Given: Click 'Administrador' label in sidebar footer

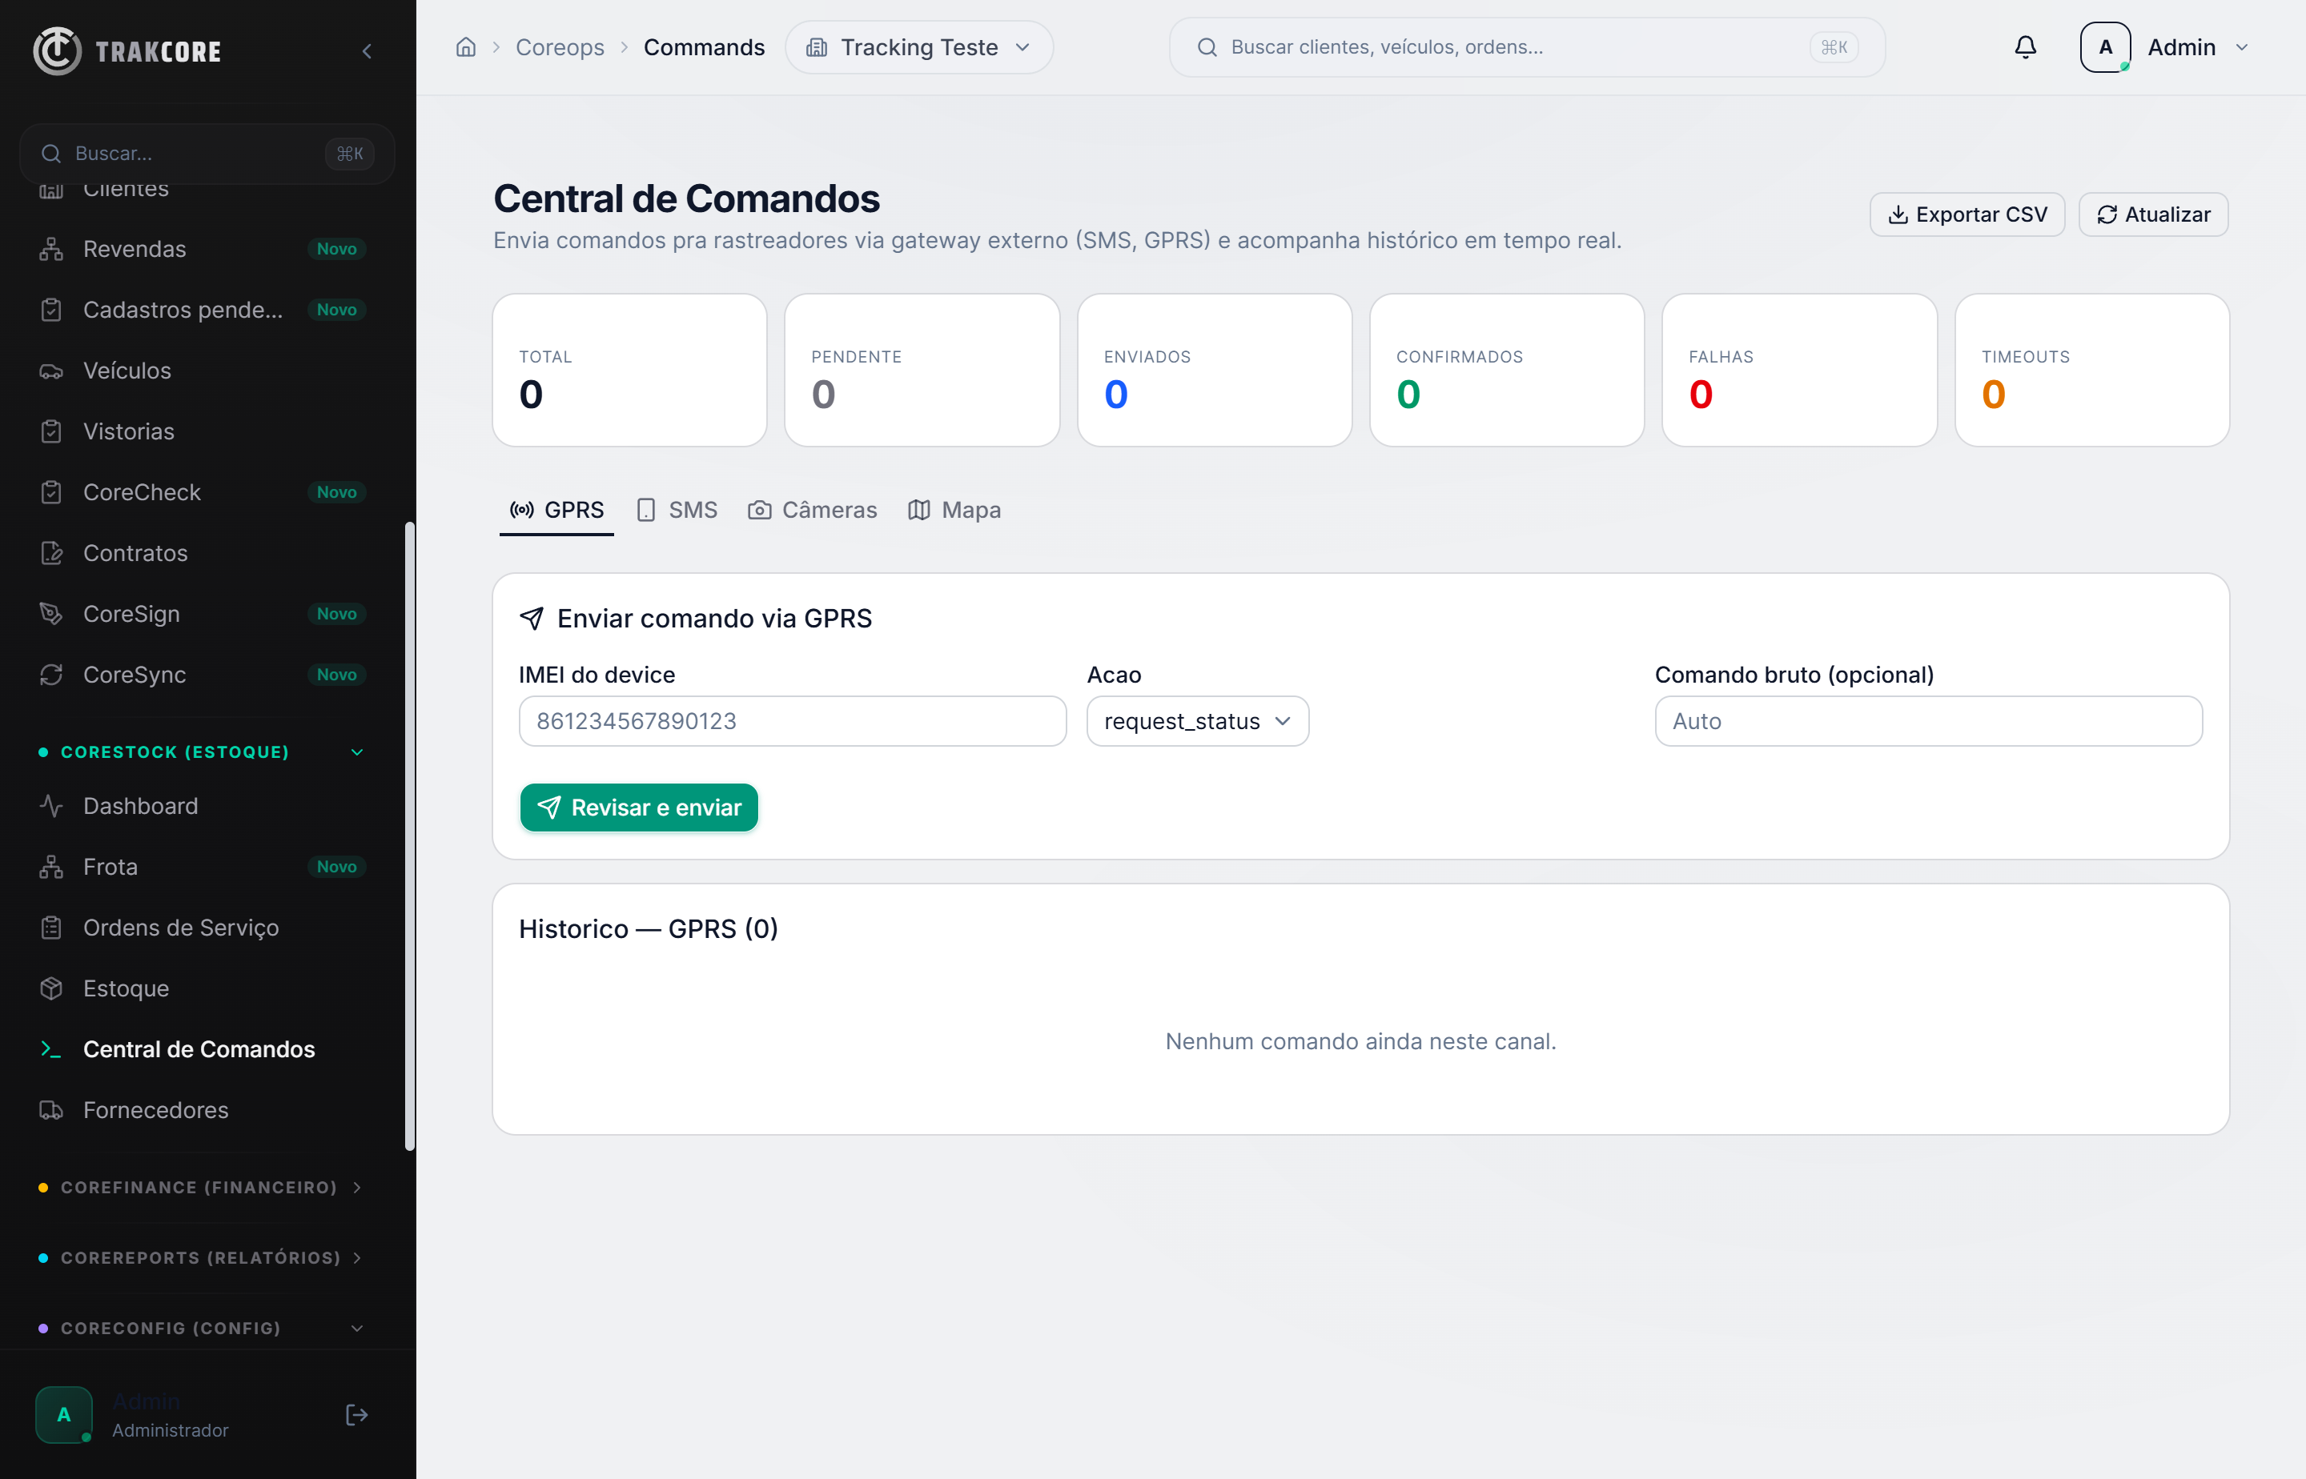Looking at the screenshot, I should [x=170, y=1430].
